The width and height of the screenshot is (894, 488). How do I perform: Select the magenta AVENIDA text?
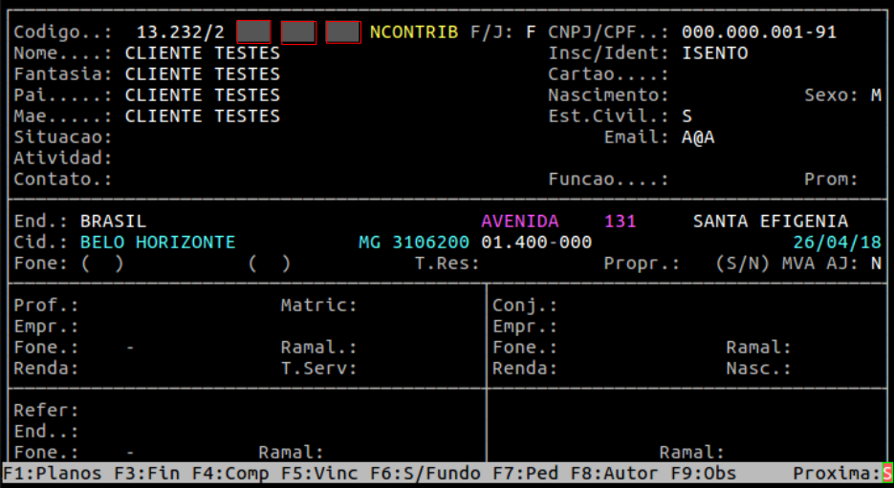(x=520, y=221)
